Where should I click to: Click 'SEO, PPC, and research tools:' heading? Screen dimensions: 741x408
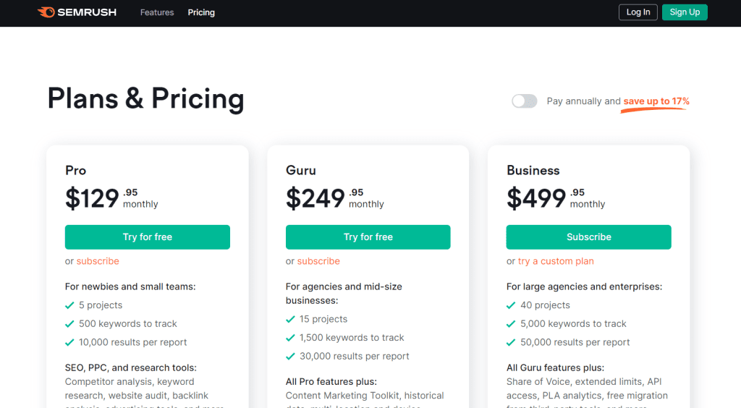click(131, 368)
